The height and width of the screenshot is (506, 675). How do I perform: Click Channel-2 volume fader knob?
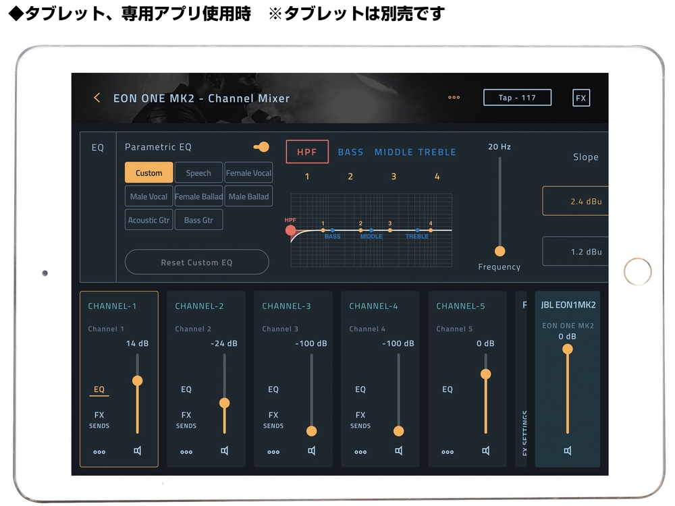pyautogui.click(x=224, y=403)
